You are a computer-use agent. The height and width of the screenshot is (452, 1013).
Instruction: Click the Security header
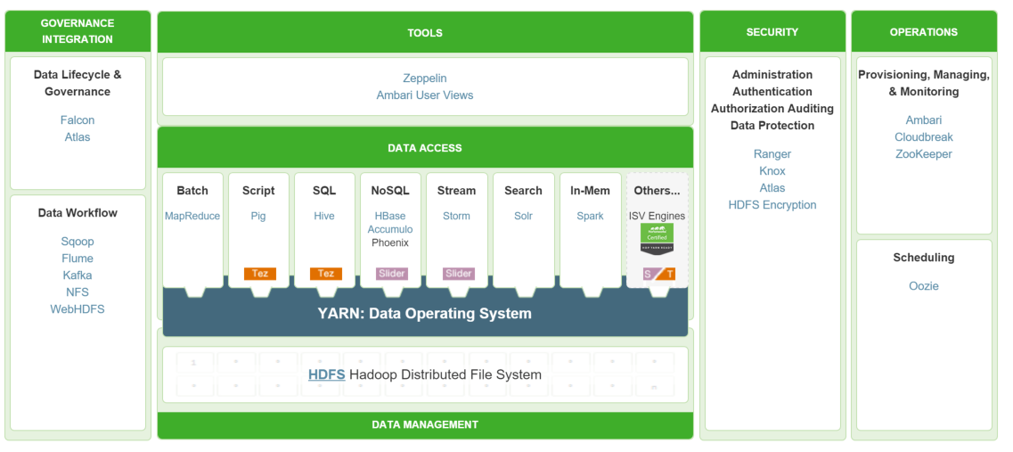772,32
